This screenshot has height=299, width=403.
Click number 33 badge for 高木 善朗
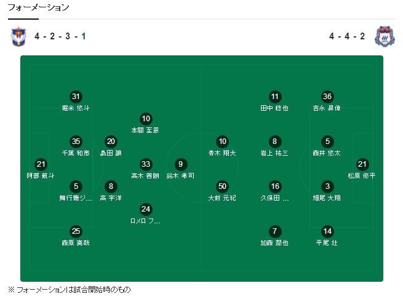pos(146,164)
